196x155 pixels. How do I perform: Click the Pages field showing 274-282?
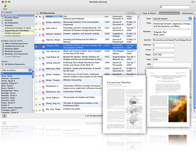(x=163, y=55)
